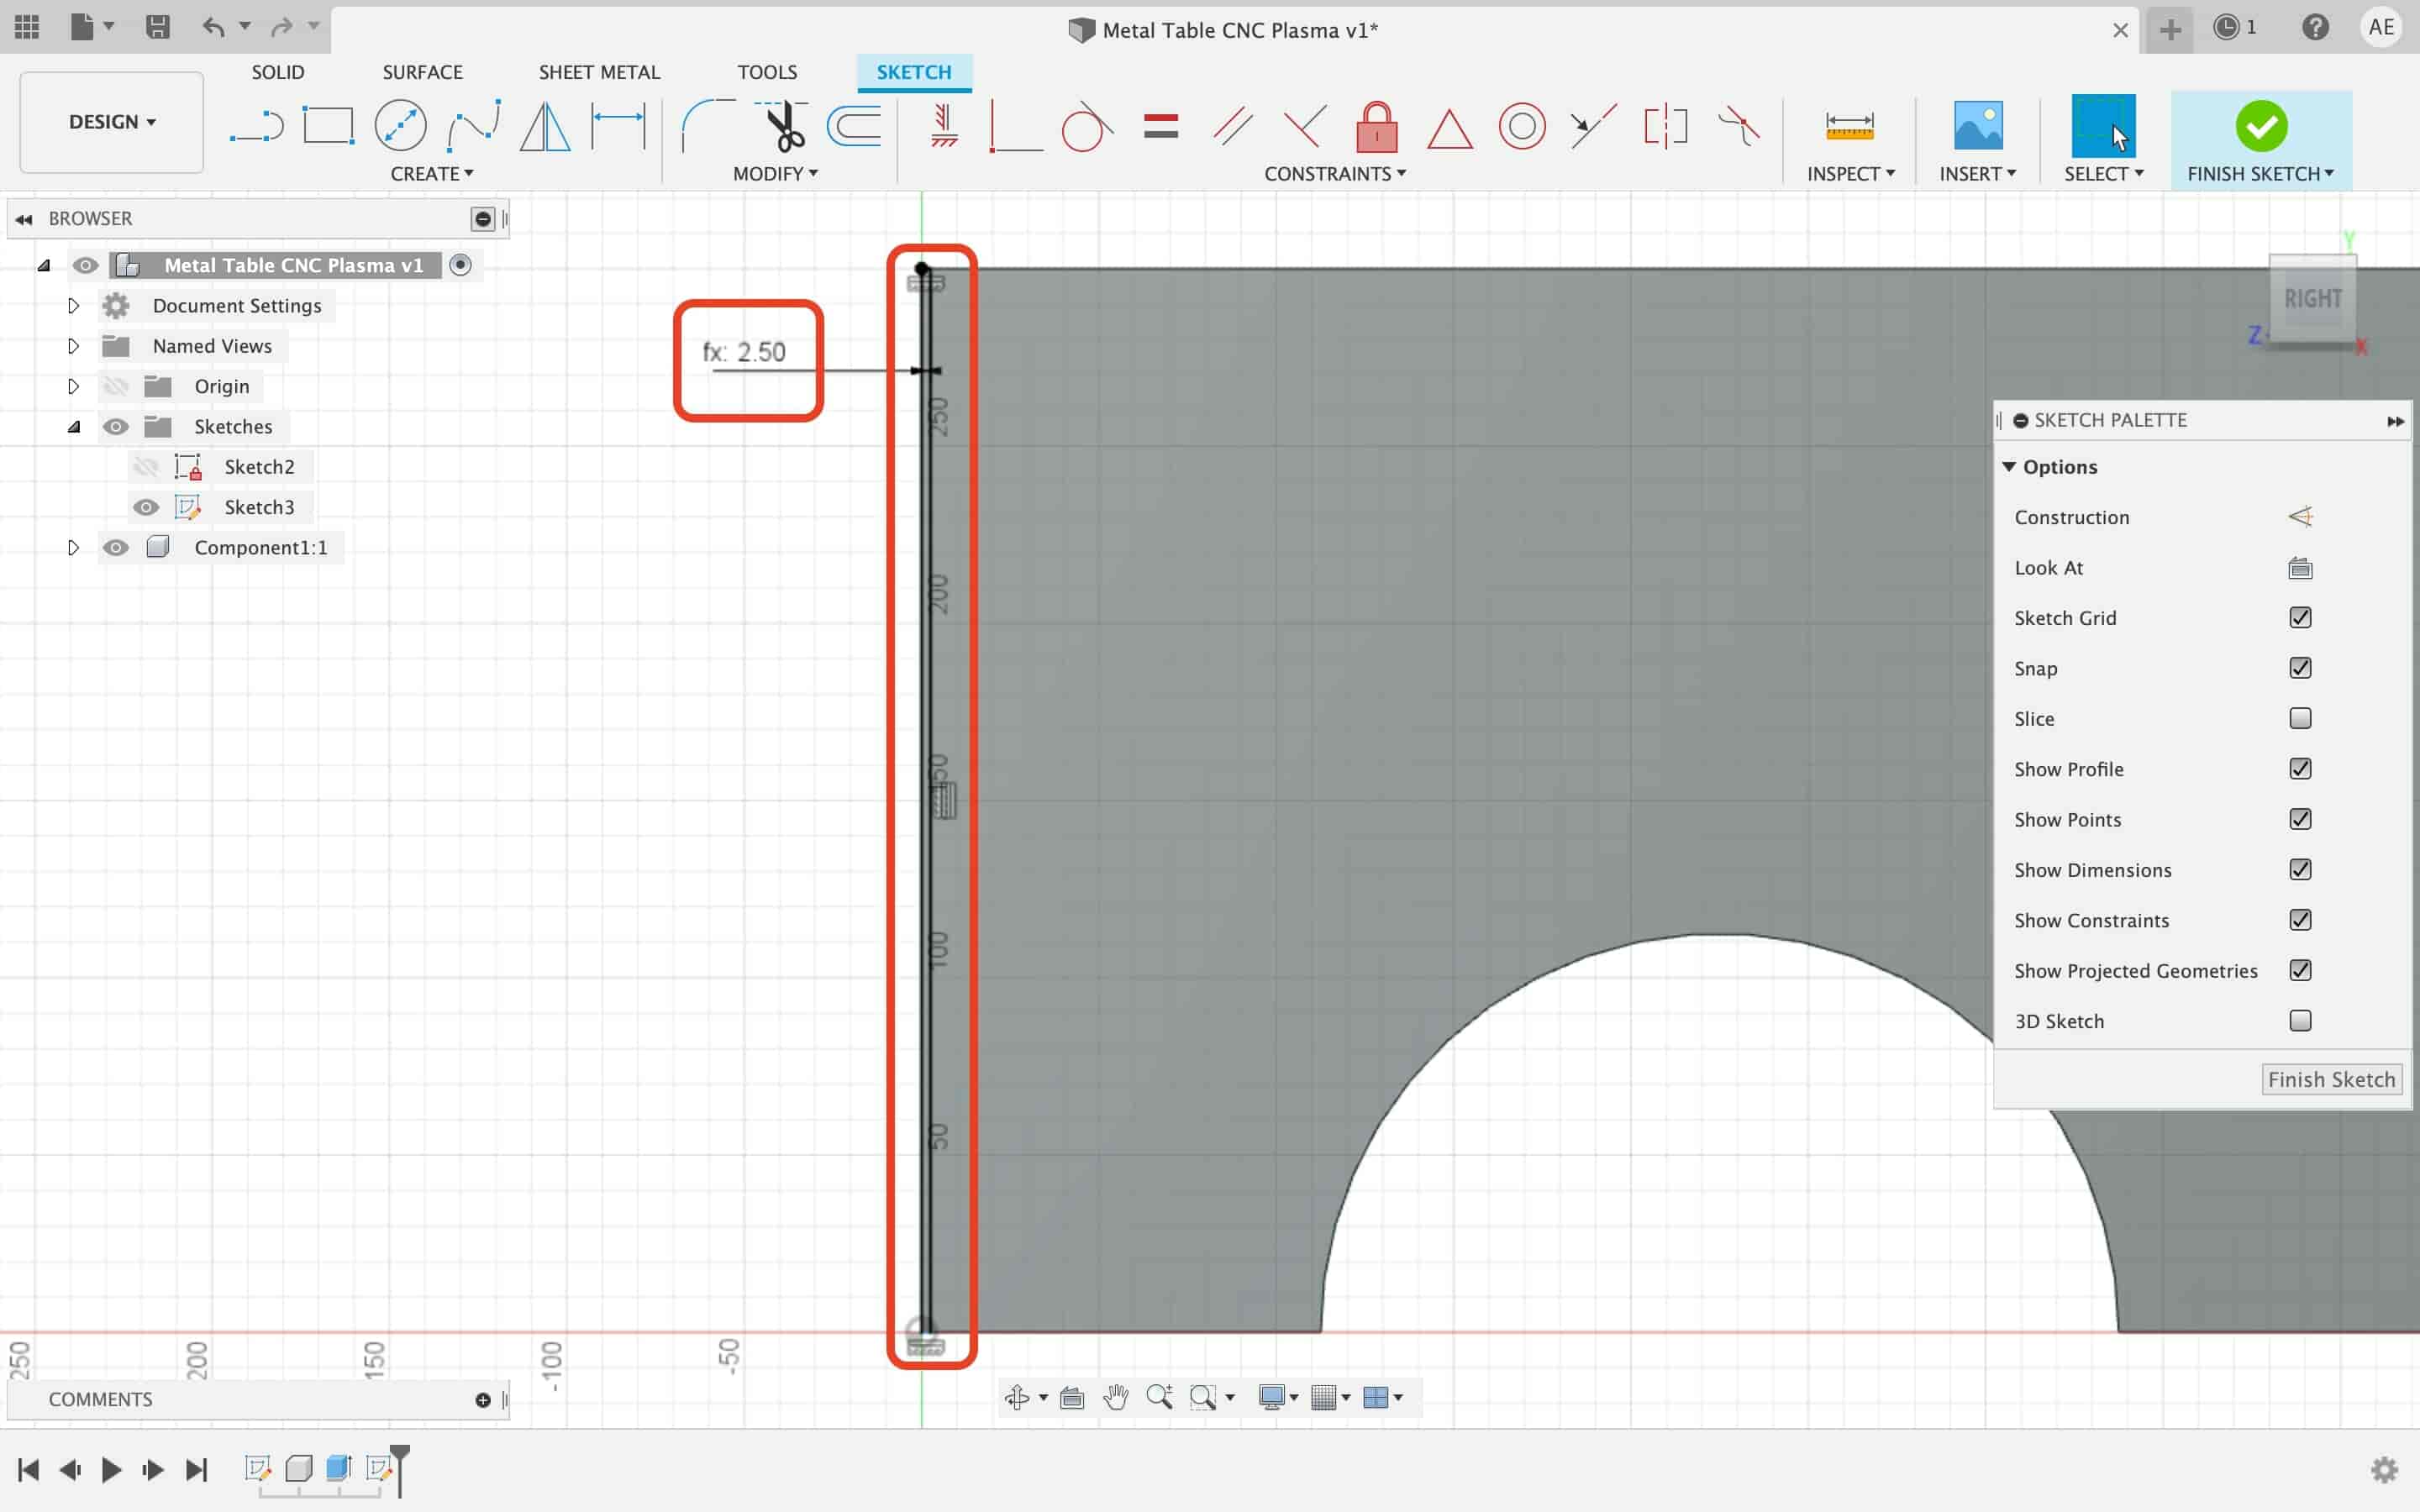This screenshot has width=2420, height=1512.
Task: Click the Measure ruler icon
Action: pos(1849,126)
